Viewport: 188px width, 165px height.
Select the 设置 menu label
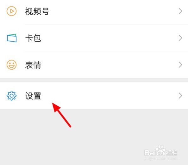[x=33, y=96]
